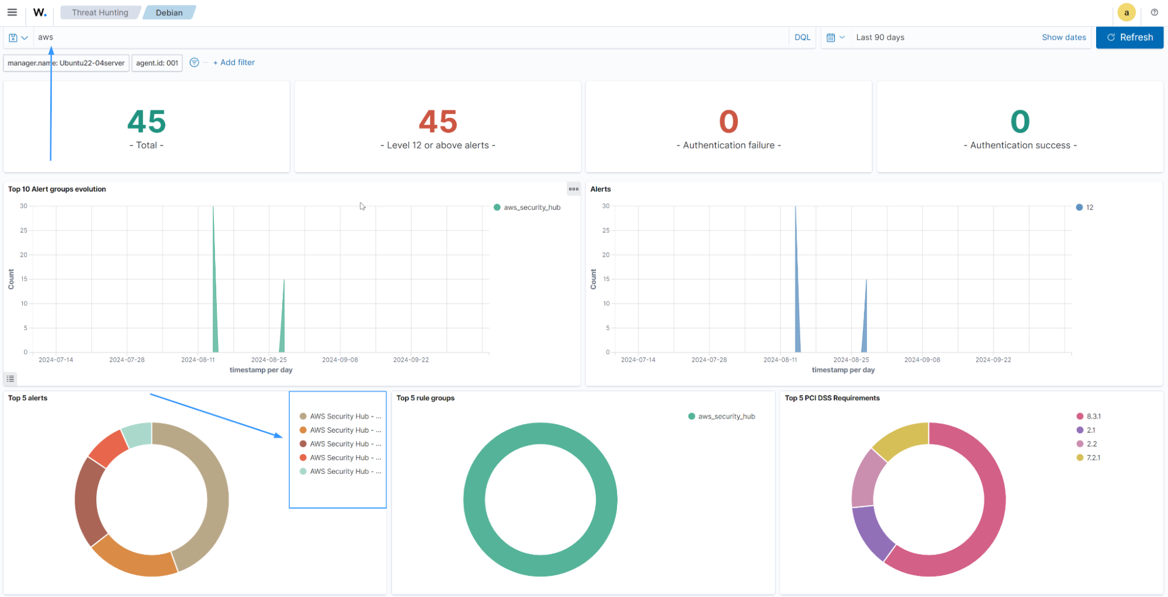Open the user avatar 'a' menu
This screenshot has height=597, width=1168.
(x=1126, y=12)
